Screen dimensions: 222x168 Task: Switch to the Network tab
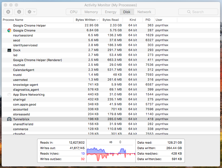point(144,12)
